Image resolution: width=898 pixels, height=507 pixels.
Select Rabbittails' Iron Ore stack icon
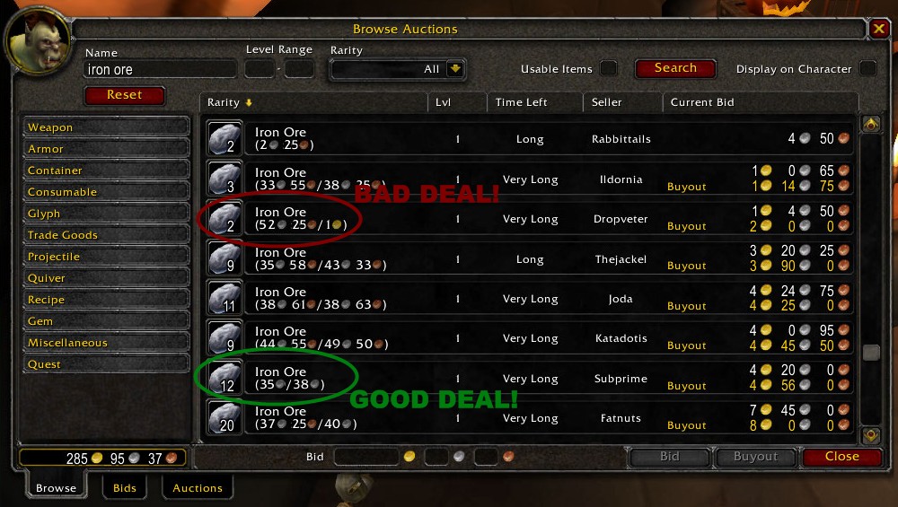coord(224,138)
